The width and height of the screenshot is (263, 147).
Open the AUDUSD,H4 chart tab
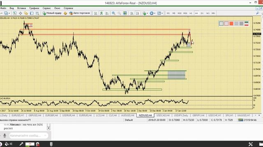(127, 115)
